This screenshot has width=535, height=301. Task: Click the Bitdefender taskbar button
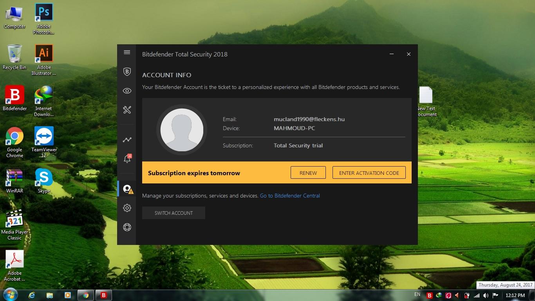point(104,295)
